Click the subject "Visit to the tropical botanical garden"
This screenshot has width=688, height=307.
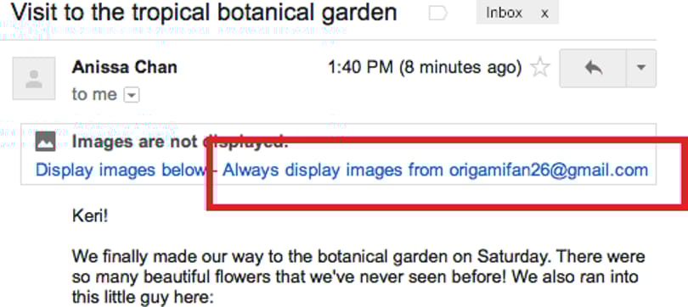(x=204, y=13)
